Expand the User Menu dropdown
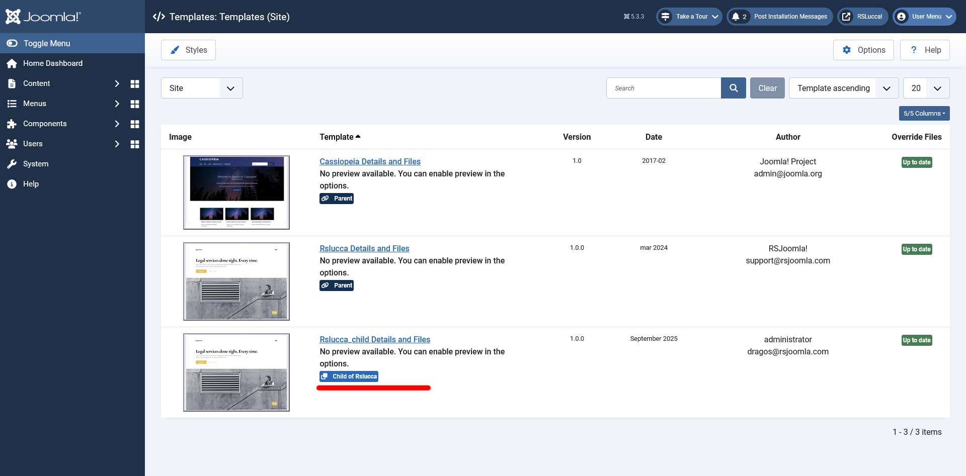The height and width of the screenshot is (476, 966). [924, 17]
